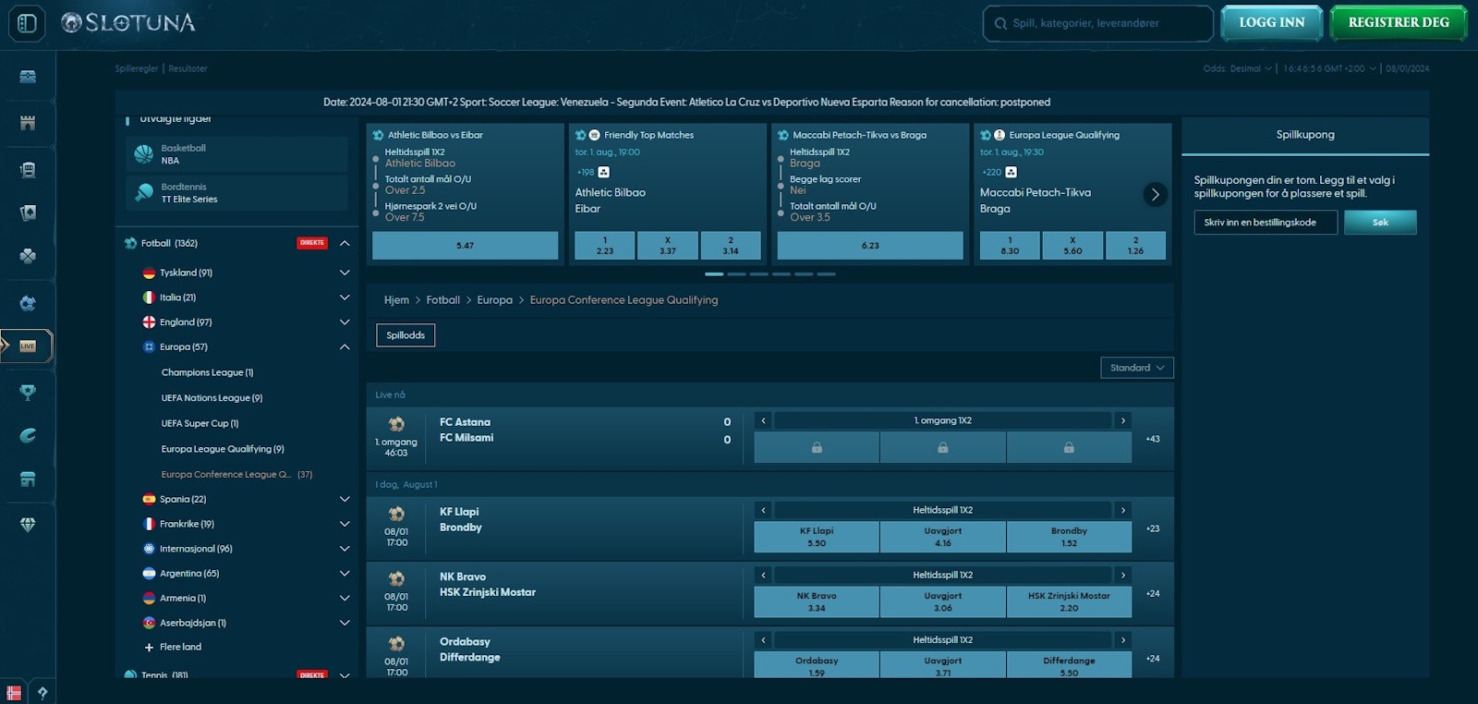Expand Italia (21) leagues
Viewport: 1478px width, 704px height.
[x=345, y=297]
